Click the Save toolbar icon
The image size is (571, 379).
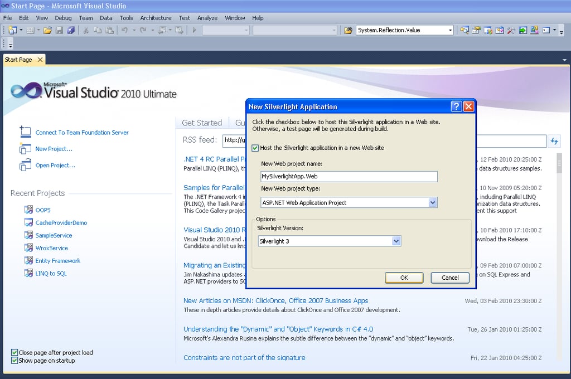pyautogui.click(x=59, y=30)
